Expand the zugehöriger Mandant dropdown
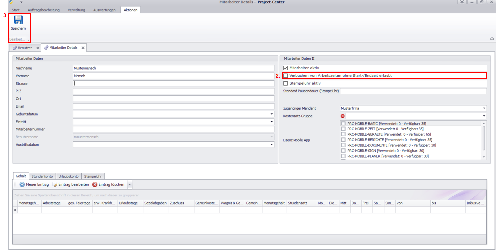 [484, 108]
